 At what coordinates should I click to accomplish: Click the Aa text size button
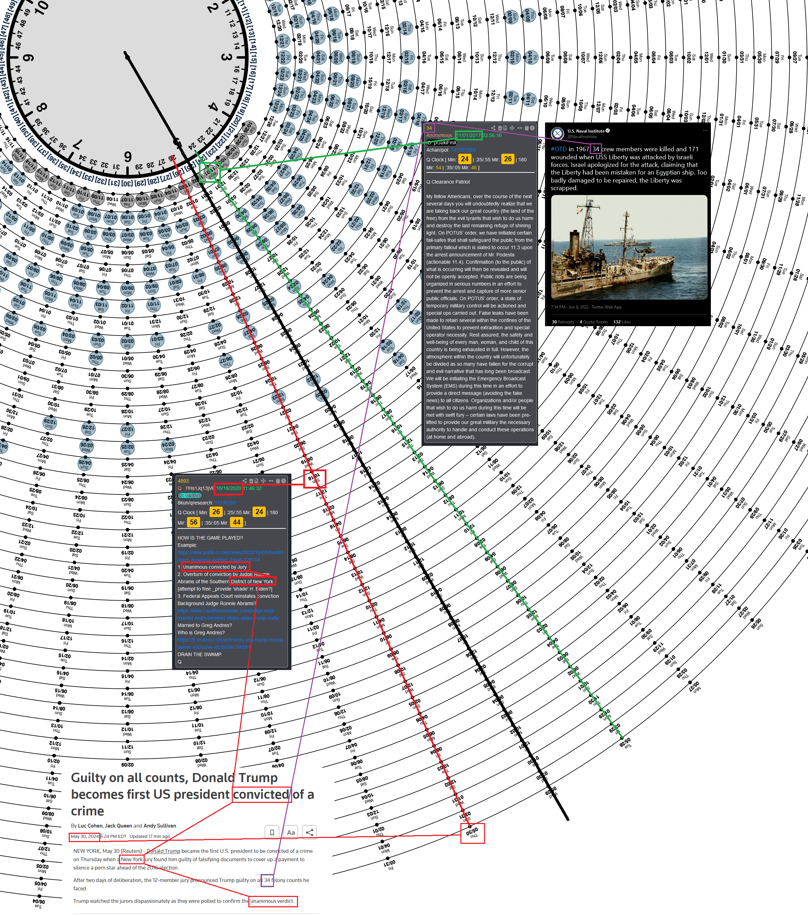(x=291, y=832)
